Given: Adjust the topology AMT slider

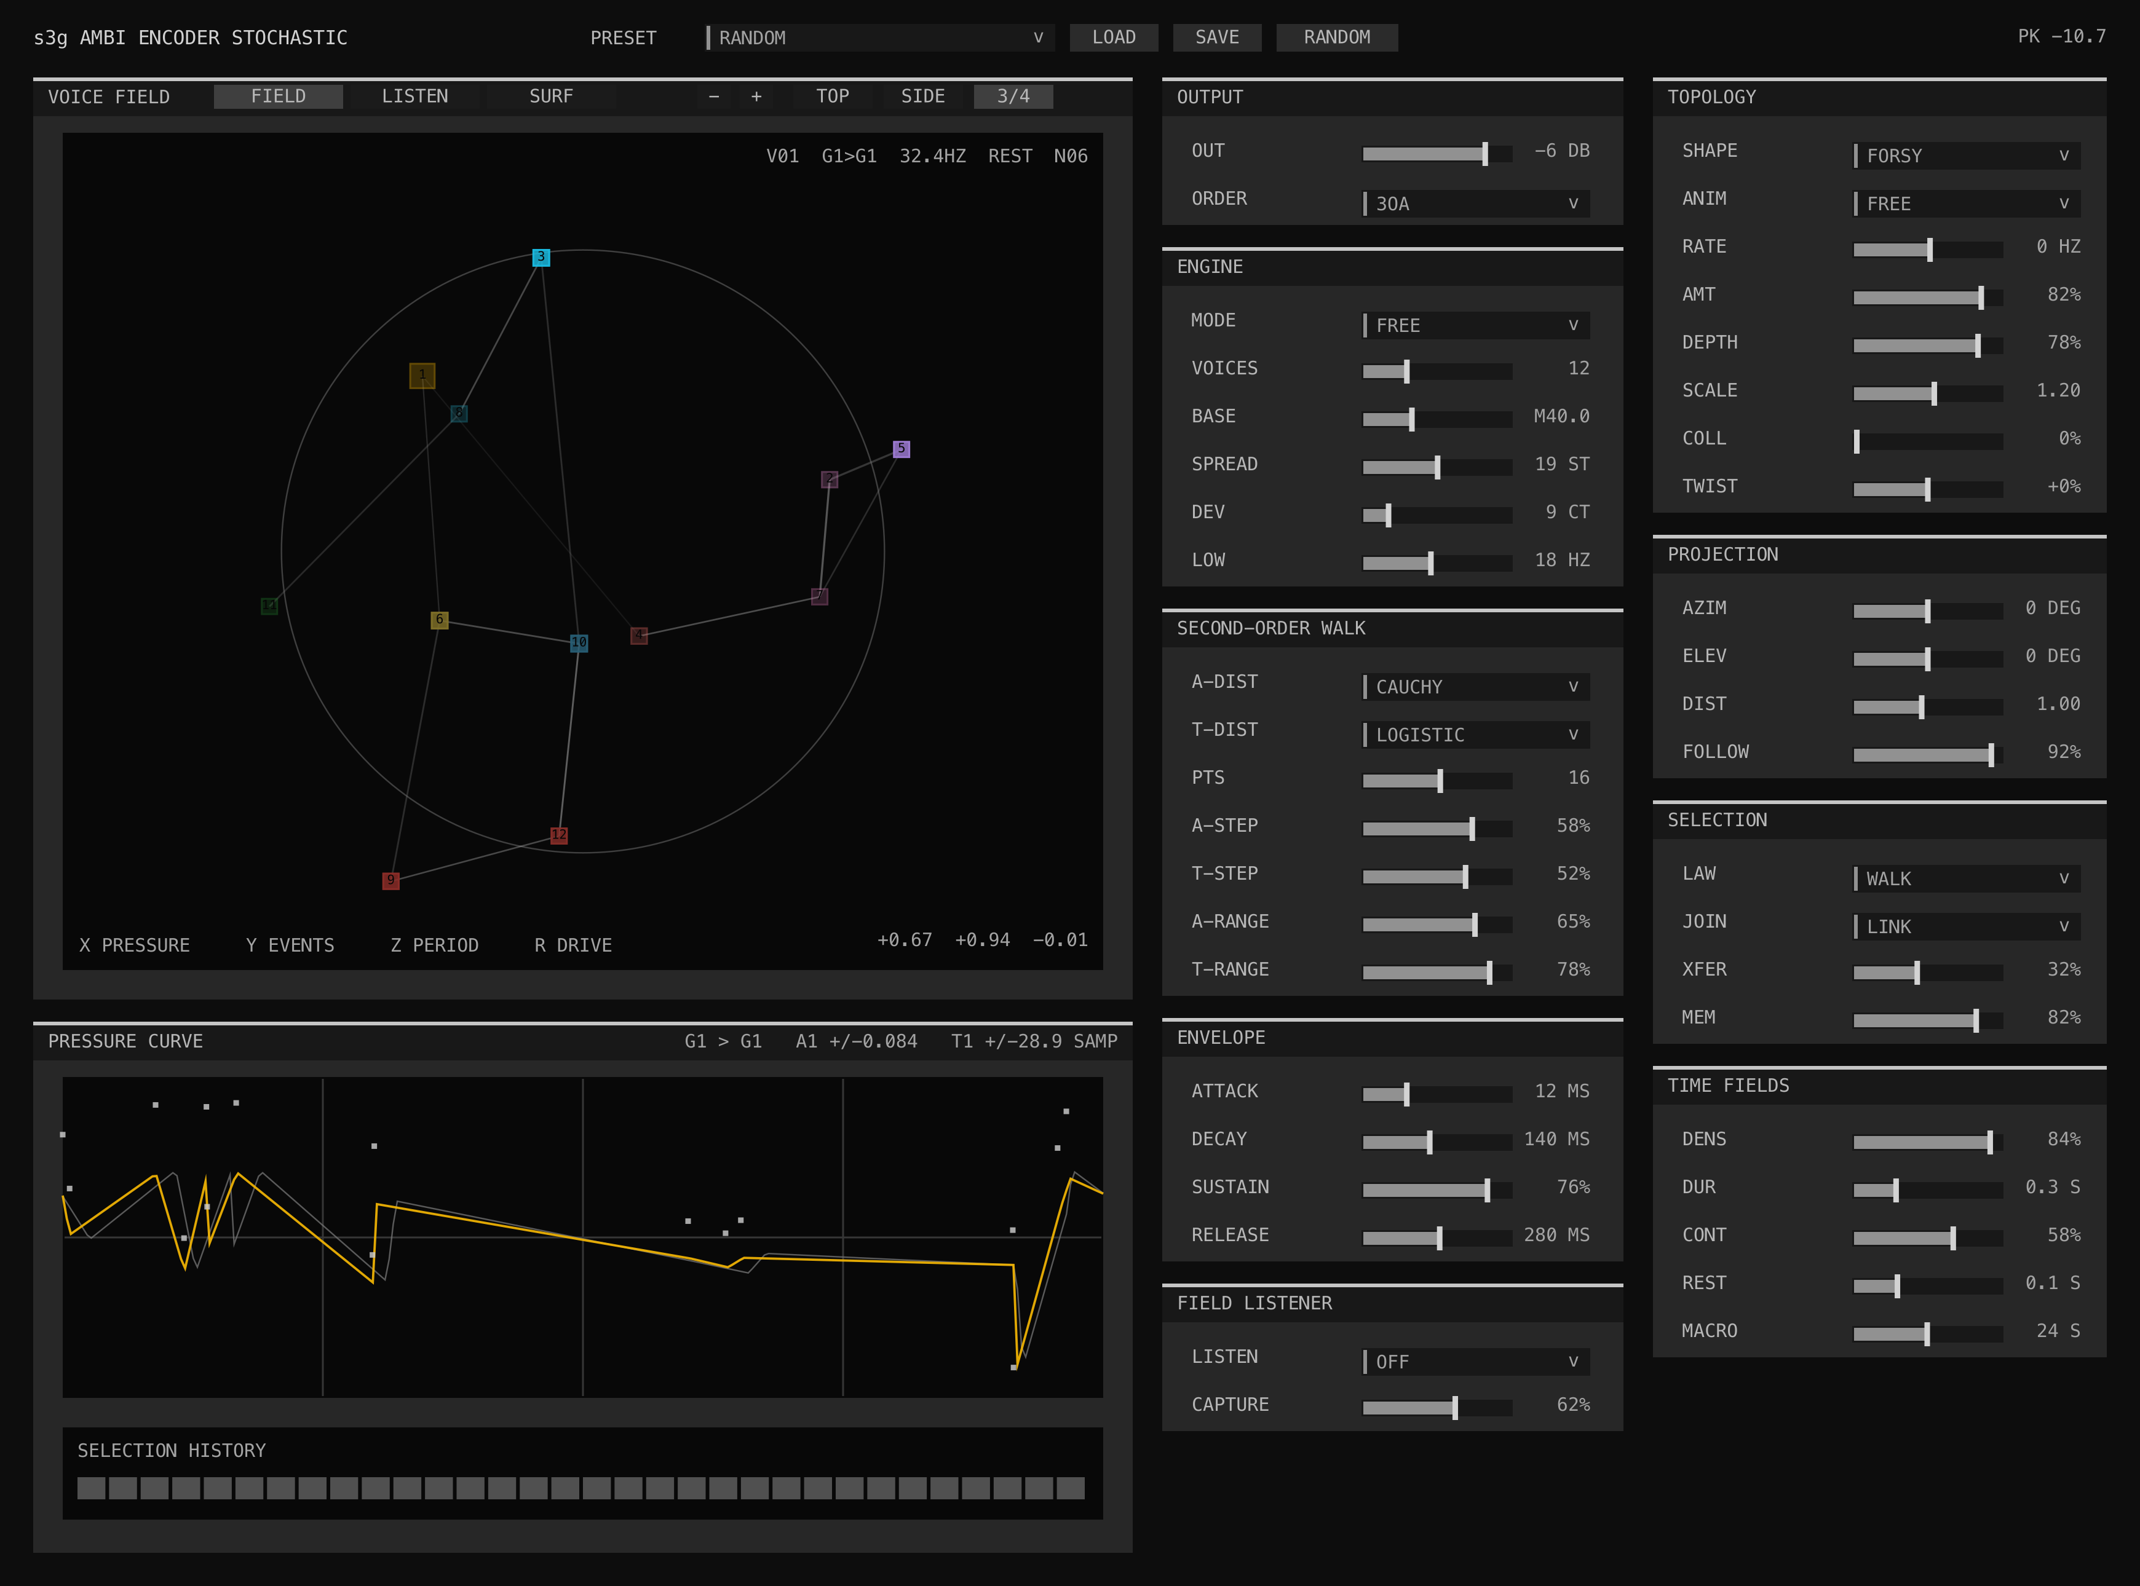Looking at the screenshot, I should [1928, 298].
